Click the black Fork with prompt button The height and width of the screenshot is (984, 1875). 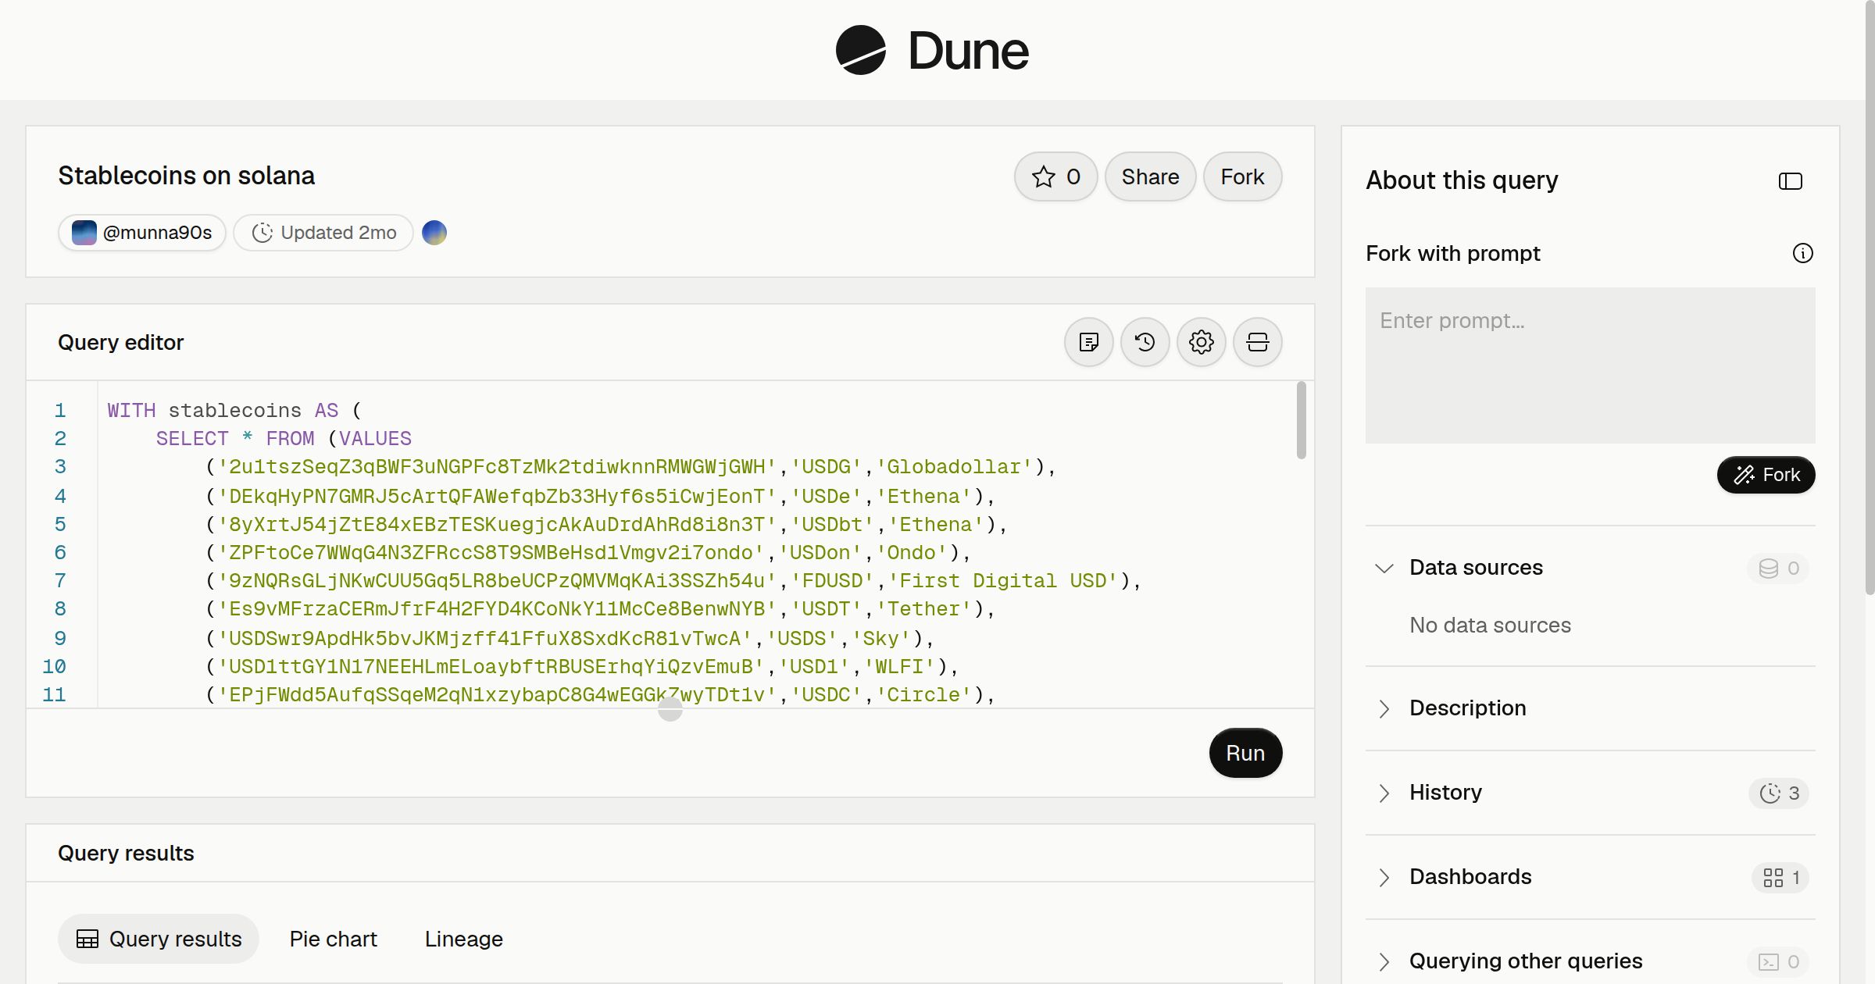click(x=1766, y=475)
